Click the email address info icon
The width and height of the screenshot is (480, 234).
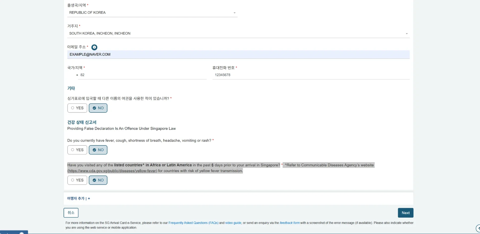pyautogui.click(x=94, y=47)
